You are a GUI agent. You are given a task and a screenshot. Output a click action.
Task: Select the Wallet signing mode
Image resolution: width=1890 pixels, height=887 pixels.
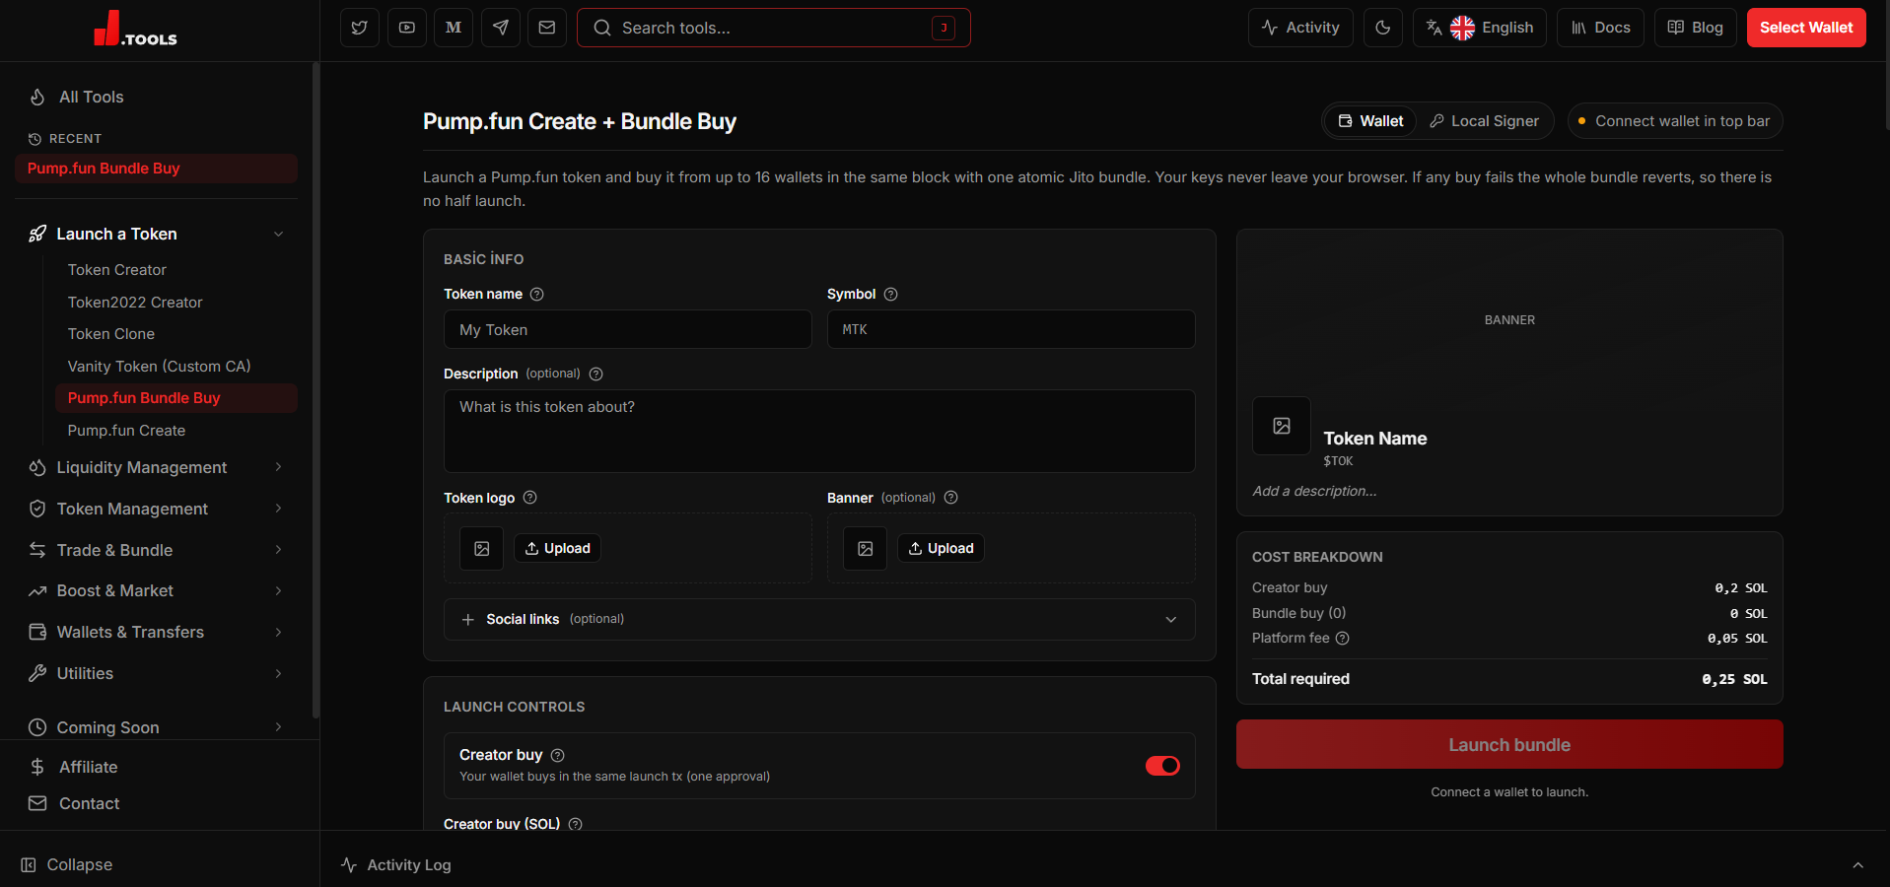(x=1370, y=121)
